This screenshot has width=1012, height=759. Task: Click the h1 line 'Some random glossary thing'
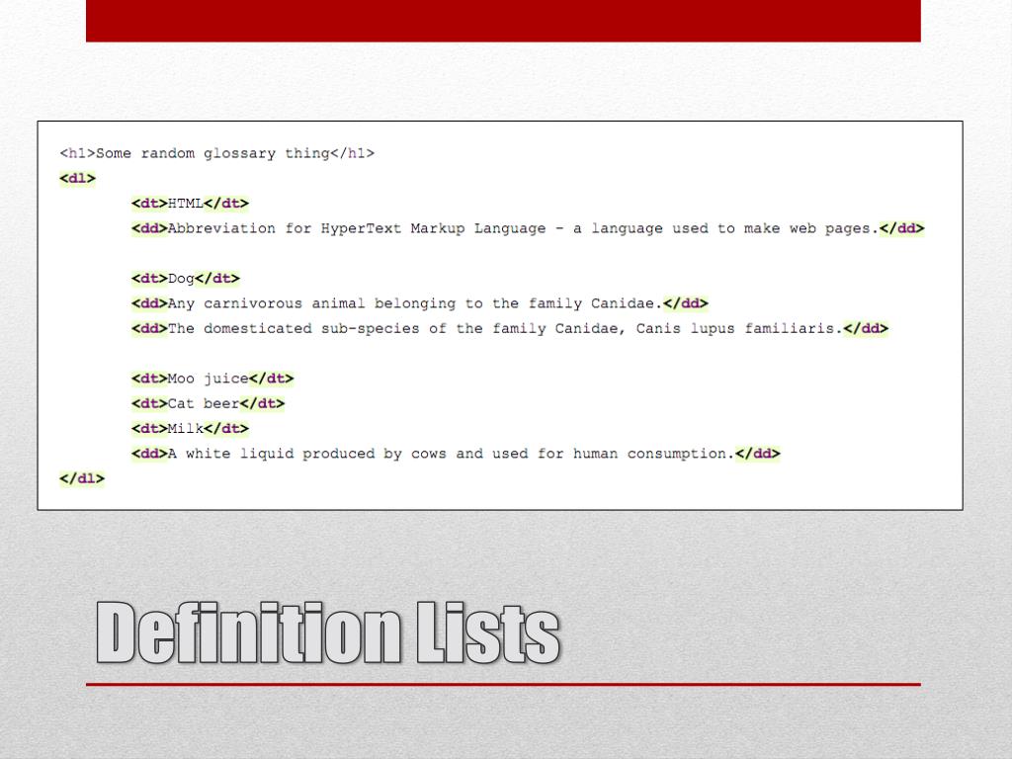pos(216,153)
